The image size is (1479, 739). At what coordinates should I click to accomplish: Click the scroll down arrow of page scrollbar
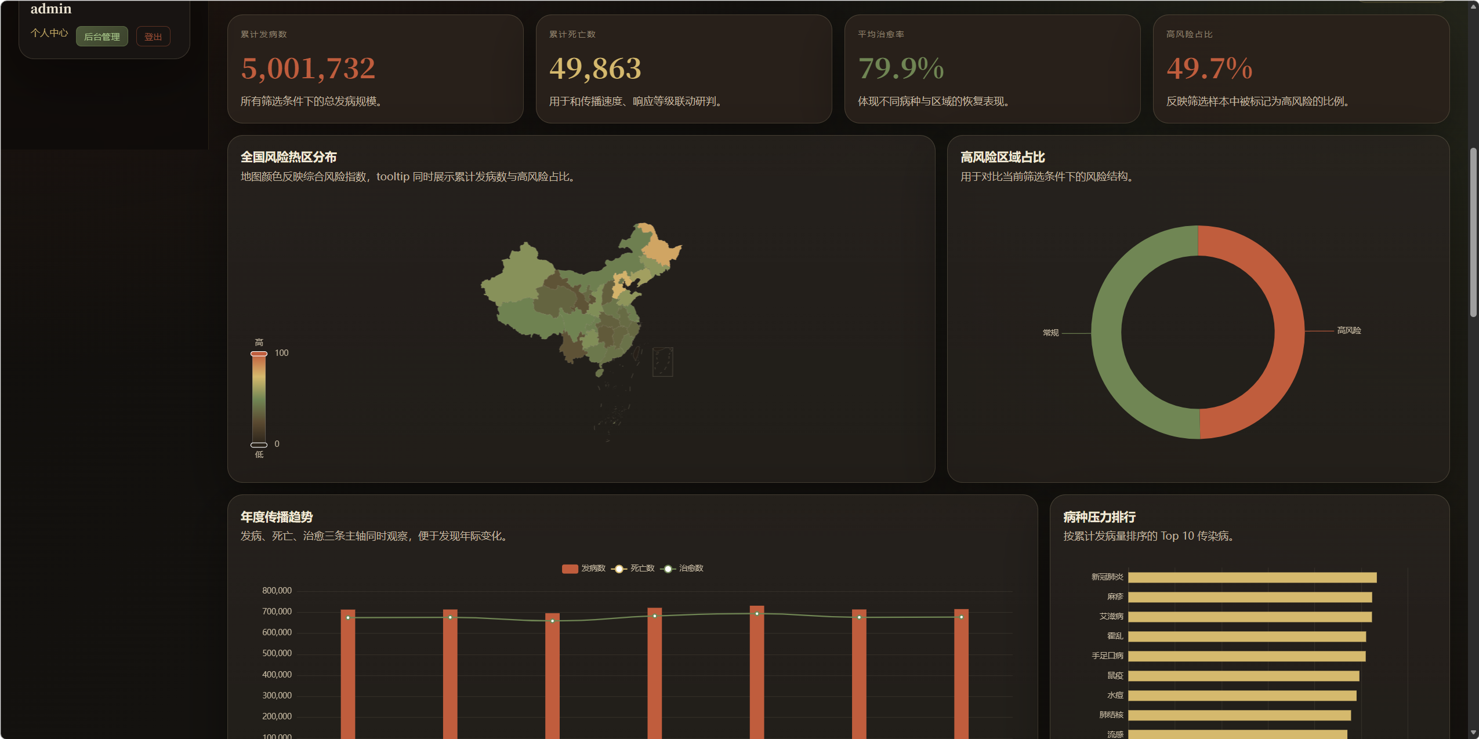click(1473, 733)
